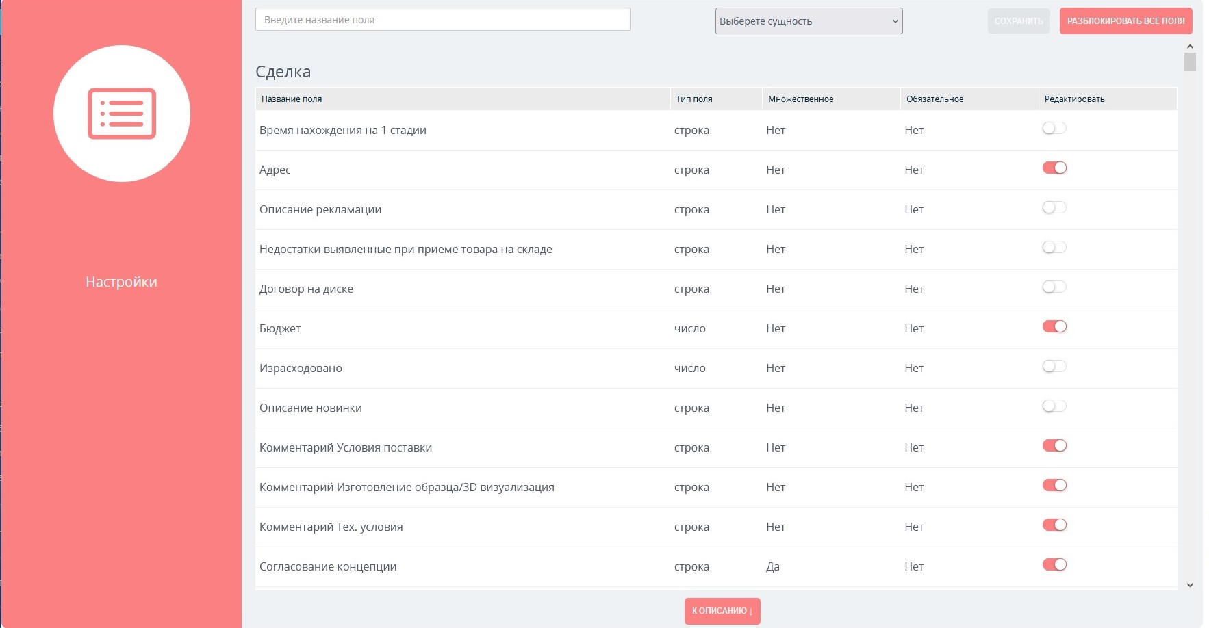Click the Сохранить button
This screenshot has height=628, width=1209.
click(x=1018, y=21)
